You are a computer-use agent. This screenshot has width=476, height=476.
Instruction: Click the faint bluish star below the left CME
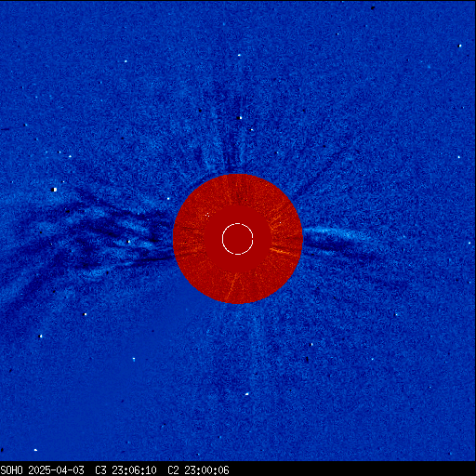(x=134, y=360)
